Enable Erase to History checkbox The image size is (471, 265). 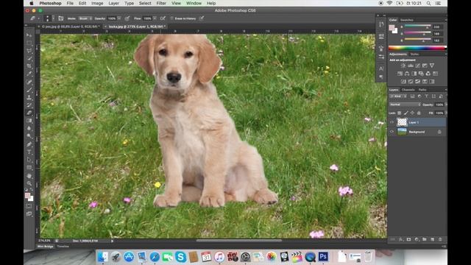172,18
